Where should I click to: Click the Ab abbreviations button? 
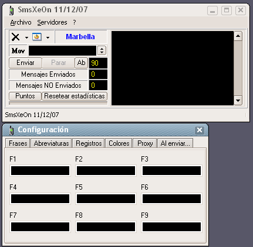(81, 63)
